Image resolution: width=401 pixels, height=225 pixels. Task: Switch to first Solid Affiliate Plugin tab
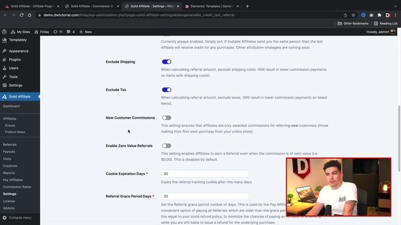(x=32, y=6)
